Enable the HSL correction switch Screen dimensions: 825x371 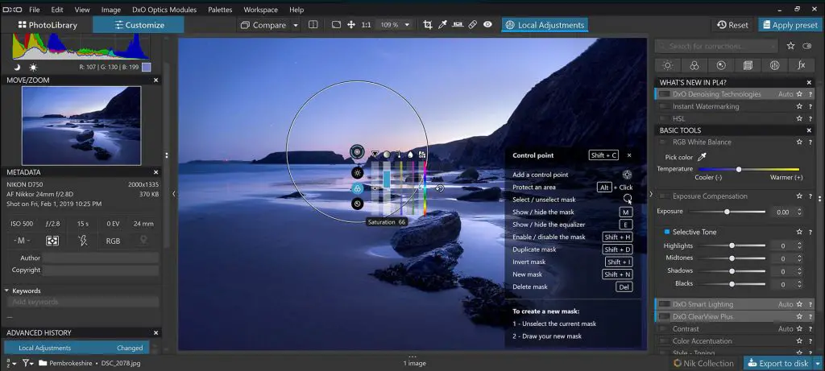pos(665,119)
